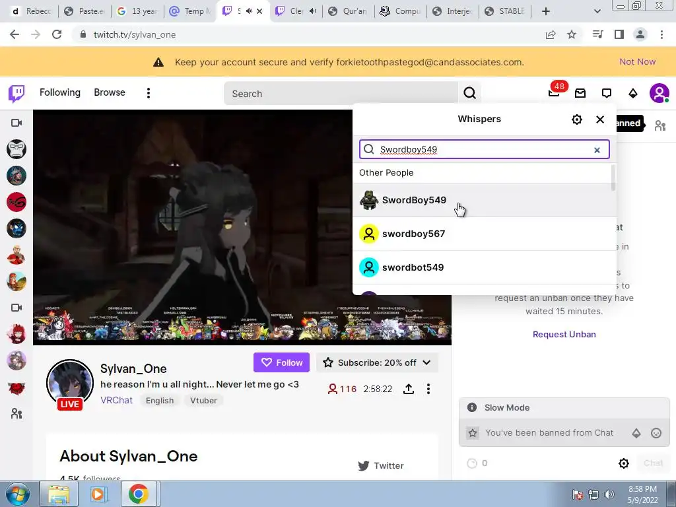
Task: Open the Twitch home logo
Action: (17, 94)
